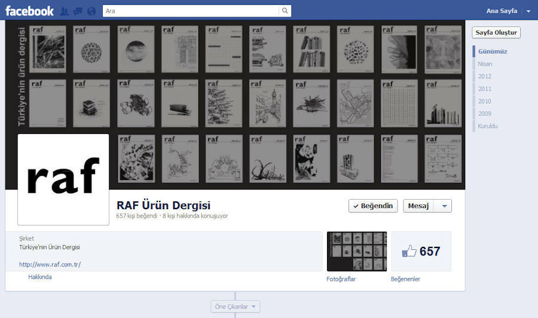Click the Fotoğraflar label link

[341, 279]
